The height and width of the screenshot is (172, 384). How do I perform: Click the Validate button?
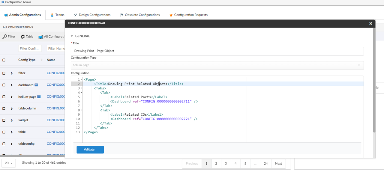click(90, 150)
